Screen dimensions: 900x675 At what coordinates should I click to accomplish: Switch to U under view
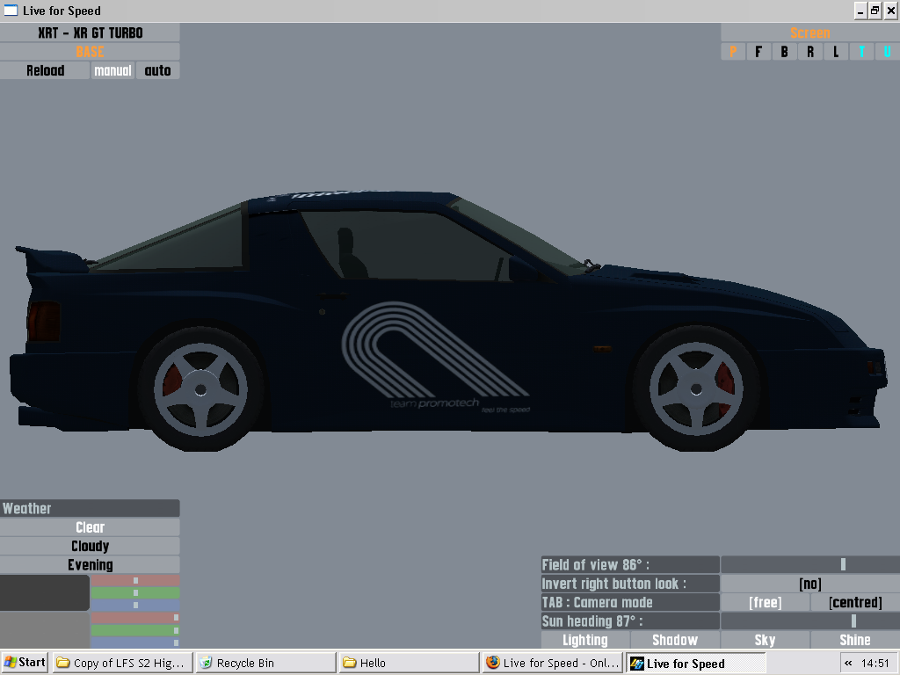tap(888, 52)
